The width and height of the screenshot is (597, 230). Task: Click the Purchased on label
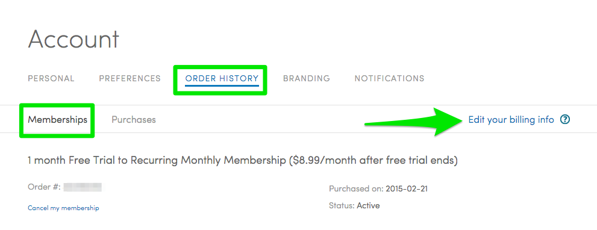click(x=356, y=188)
